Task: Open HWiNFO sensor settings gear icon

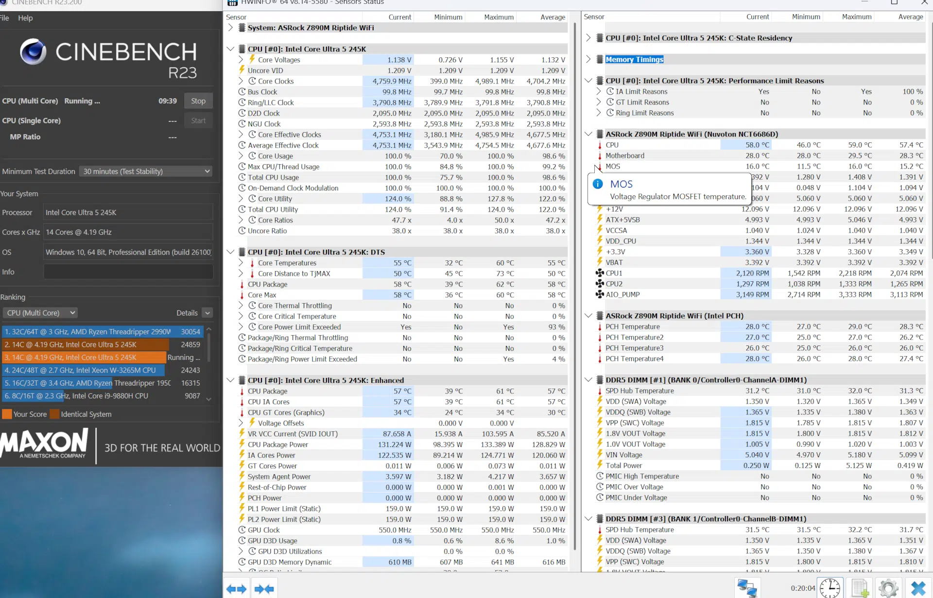Action: point(888,588)
